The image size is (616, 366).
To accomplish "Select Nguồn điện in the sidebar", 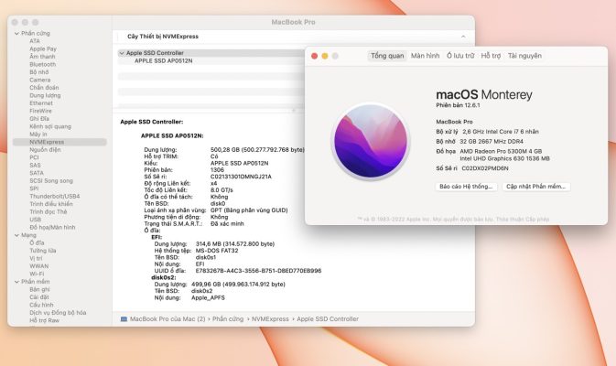I will click(x=45, y=150).
